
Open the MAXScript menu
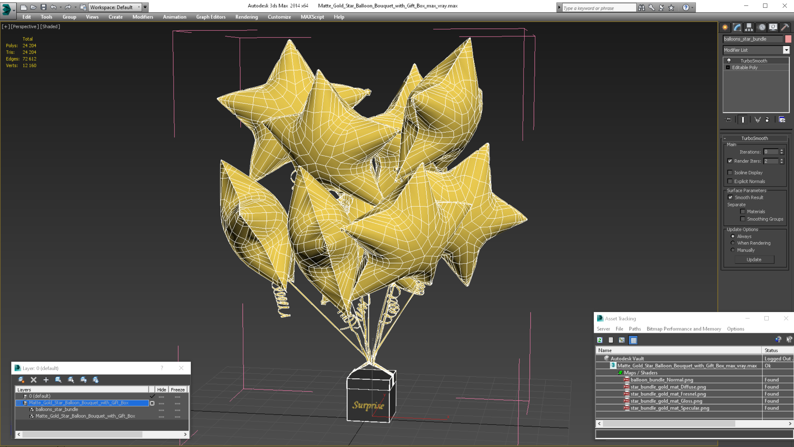312,17
